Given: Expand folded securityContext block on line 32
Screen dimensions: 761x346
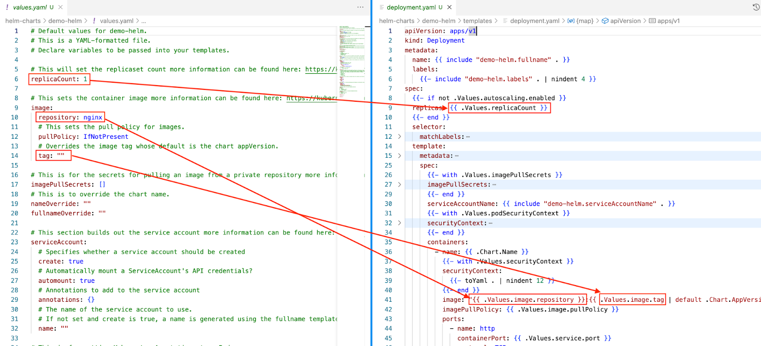Looking at the screenshot, I should pyautogui.click(x=400, y=223).
